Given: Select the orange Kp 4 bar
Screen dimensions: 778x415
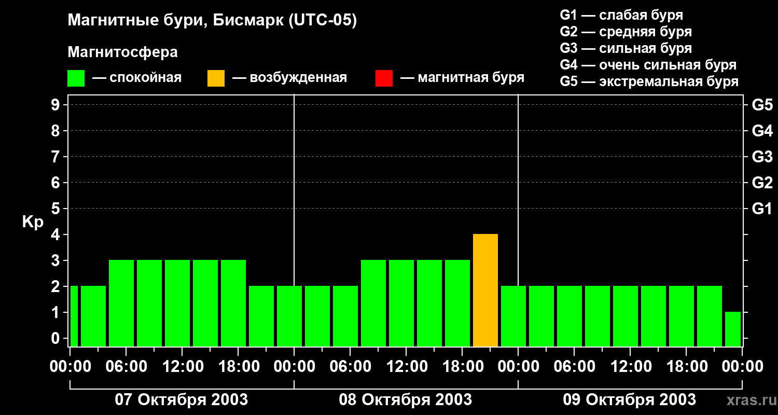Looking at the screenshot, I should (485, 290).
